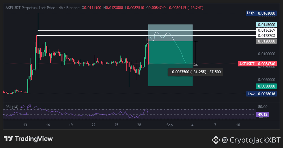This screenshot has height=148, width=283.
Task: Click date label 10 on time axis
Action: click(238, 125)
